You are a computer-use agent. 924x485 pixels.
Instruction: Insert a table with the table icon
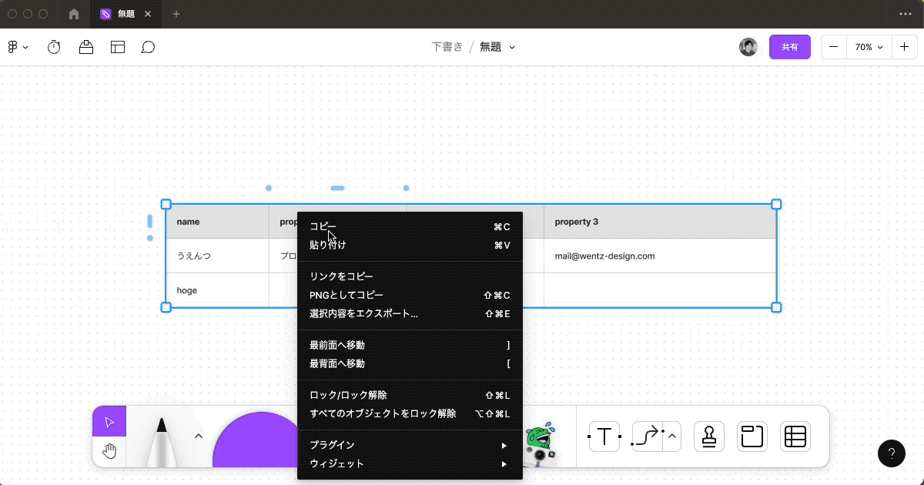click(x=795, y=436)
